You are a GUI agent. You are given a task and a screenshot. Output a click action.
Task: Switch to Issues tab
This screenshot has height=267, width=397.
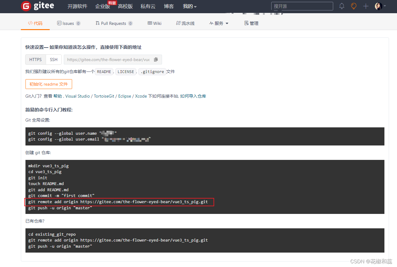(69, 23)
